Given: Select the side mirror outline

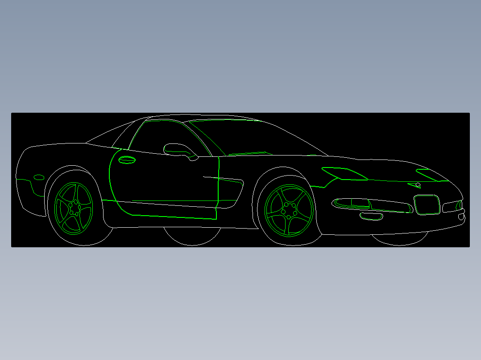Looking at the screenshot, I should click(x=181, y=152).
